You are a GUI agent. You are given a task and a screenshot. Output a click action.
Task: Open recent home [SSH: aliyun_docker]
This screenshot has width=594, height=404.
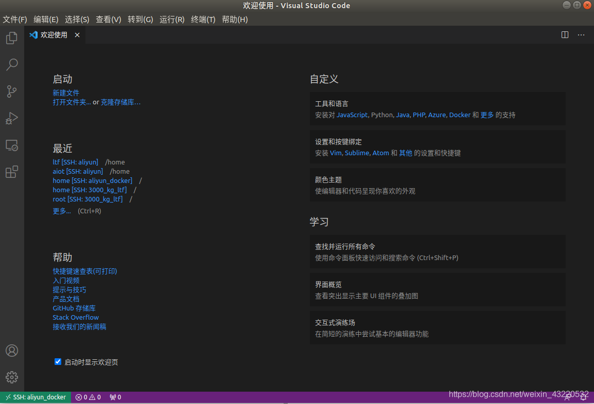[x=93, y=180]
